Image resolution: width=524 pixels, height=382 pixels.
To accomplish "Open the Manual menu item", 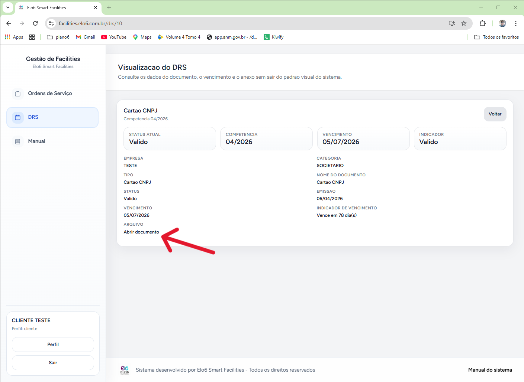I will [x=52, y=141].
